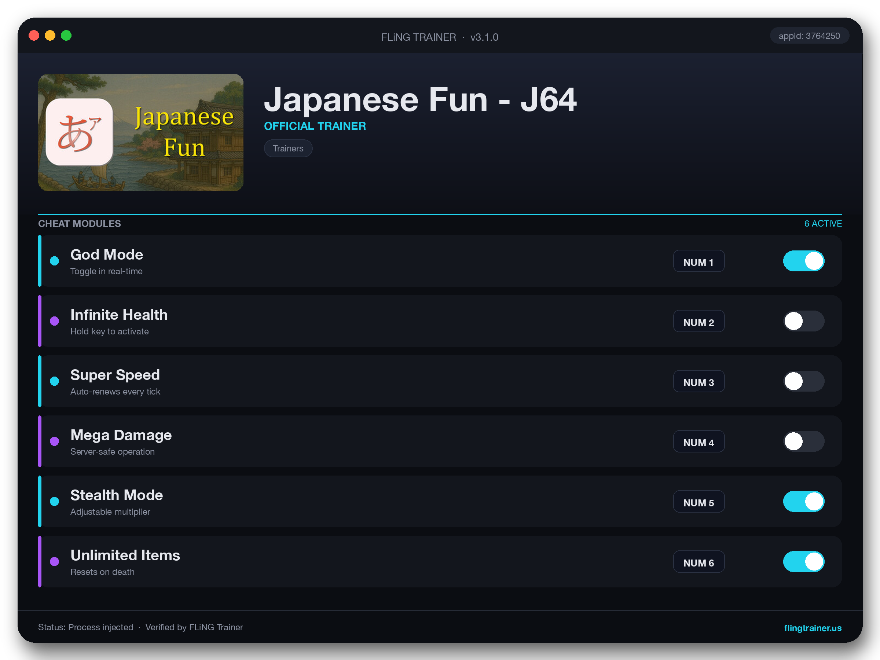Click the Super Speed cyan status dot
Image resolution: width=880 pixels, height=660 pixels.
click(x=55, y=381)
